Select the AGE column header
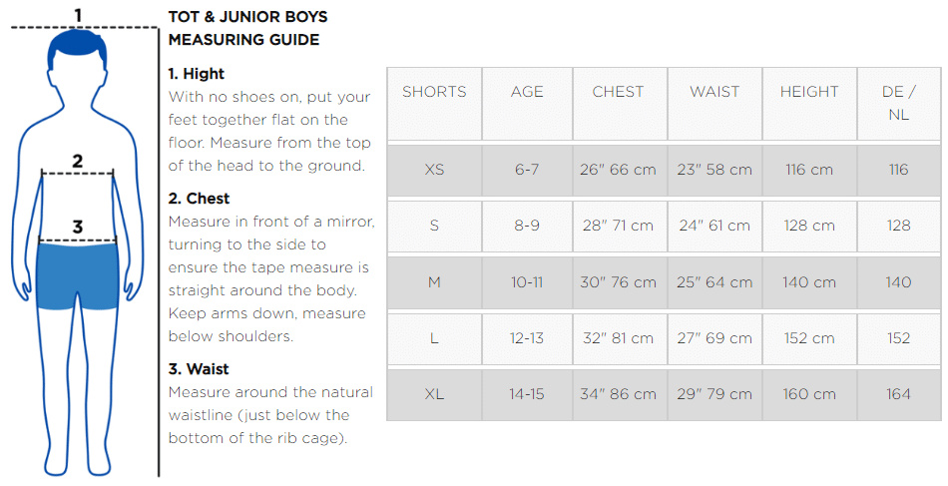Image resolution: width=948 pixels, height=486 pixels. tap(527, 92)
